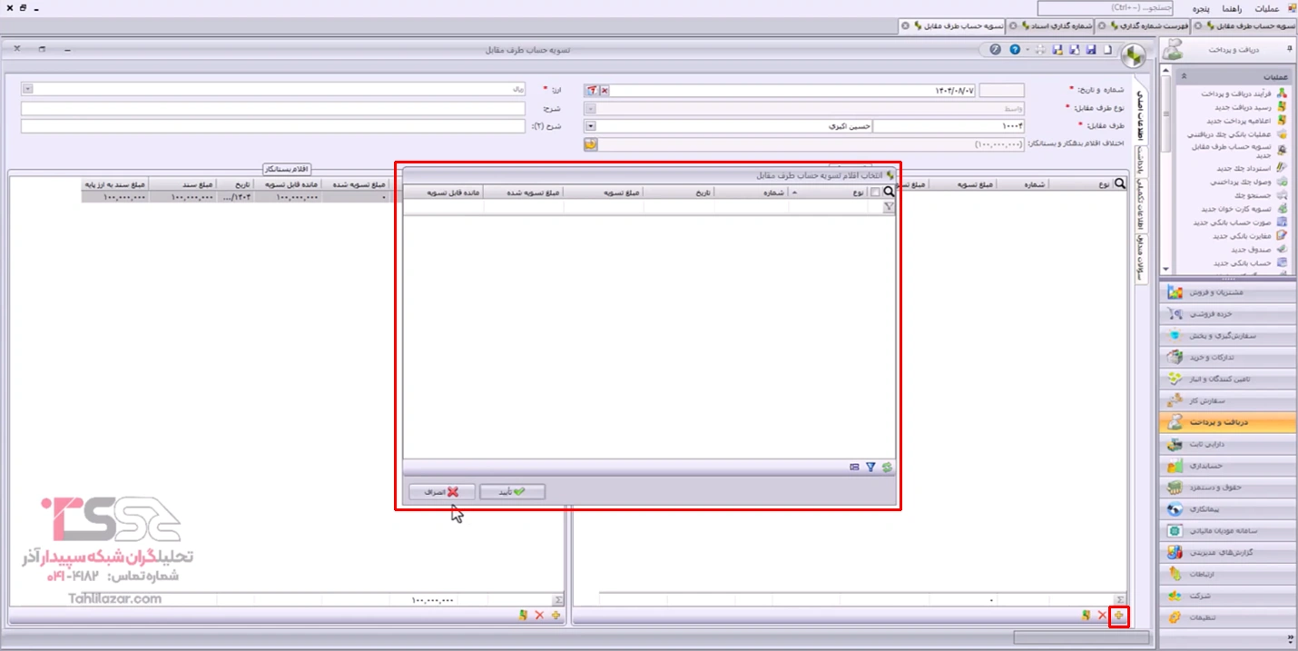Click the coin icon beside اختلاف اقلام field
The height and width of the screenshot is (651, 1298).
[590, 144]
